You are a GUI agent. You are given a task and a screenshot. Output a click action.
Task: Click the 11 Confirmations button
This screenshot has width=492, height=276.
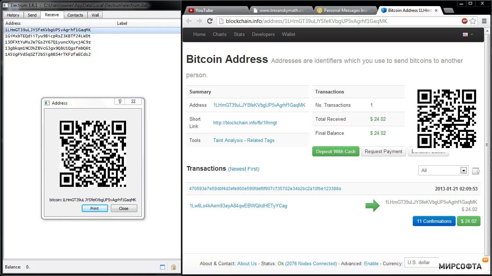434,221
